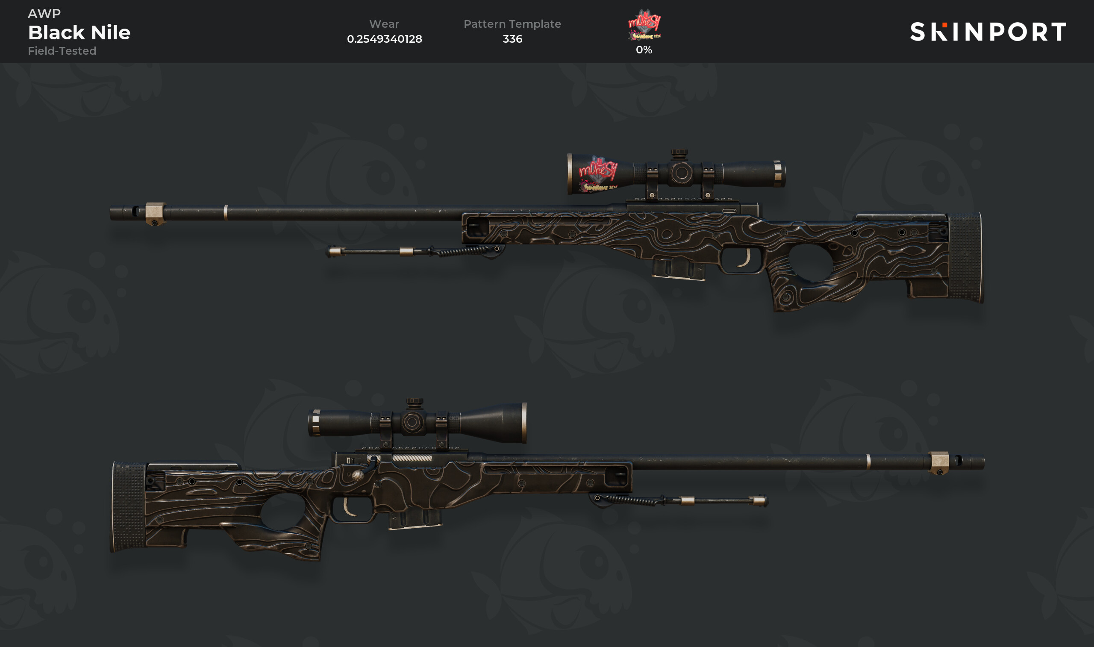
Task: Click the scope on the bottom rifle view
Action: 417,422
